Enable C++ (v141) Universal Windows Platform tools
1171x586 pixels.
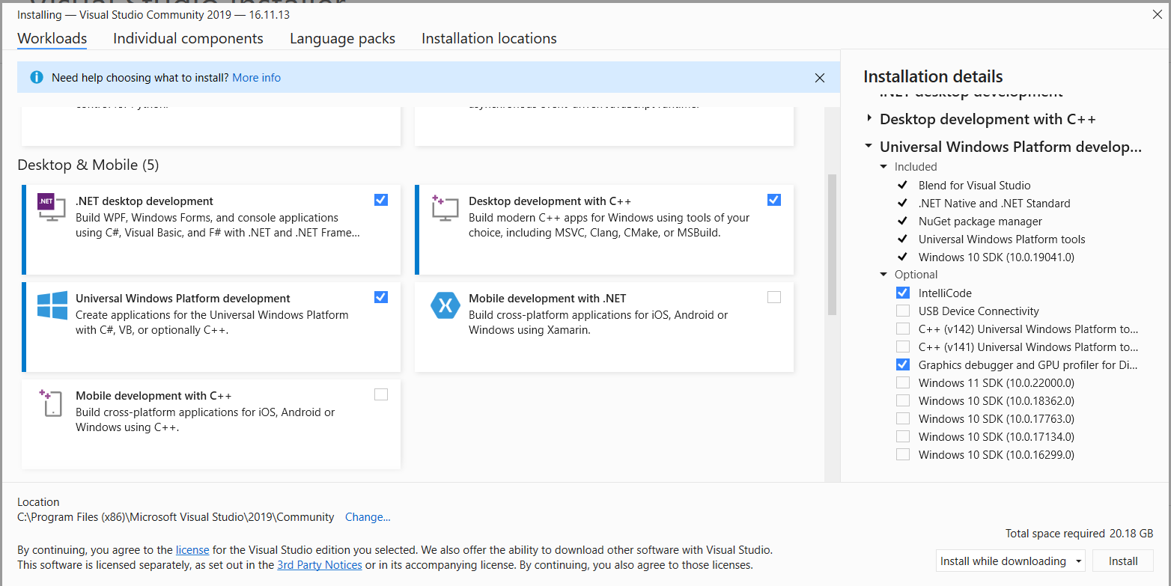click(903, 347)
